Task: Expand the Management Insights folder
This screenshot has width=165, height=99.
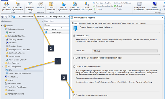Action: (3, 94)
